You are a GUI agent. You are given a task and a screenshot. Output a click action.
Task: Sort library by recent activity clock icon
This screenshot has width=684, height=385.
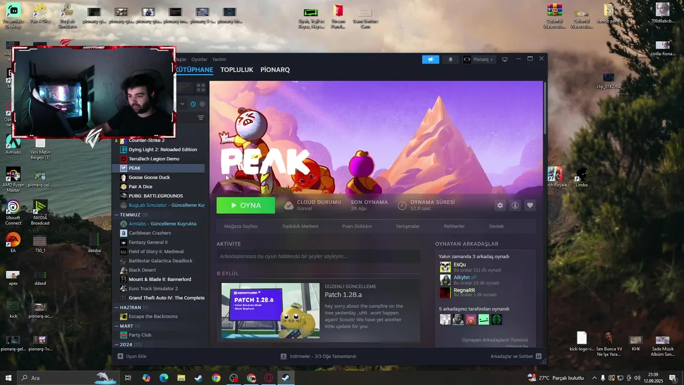(x=193, y=104)
